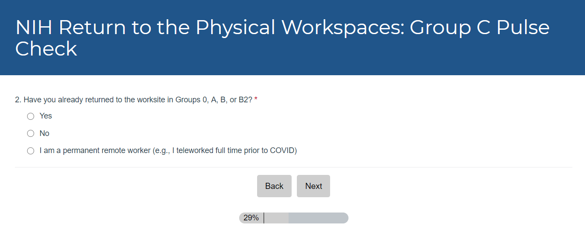This screenshot has width=585, height=244.
Task: Click "Group C Pulse" in the header title
Action: 480,28
